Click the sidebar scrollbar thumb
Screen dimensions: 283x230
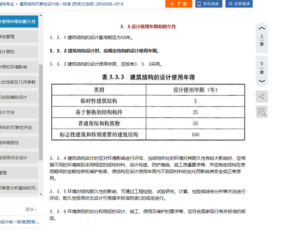coord(41,112)
